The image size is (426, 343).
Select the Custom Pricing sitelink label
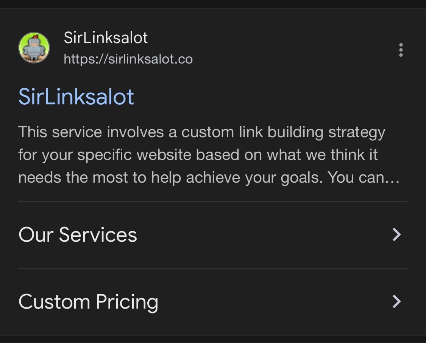point(88,302)
